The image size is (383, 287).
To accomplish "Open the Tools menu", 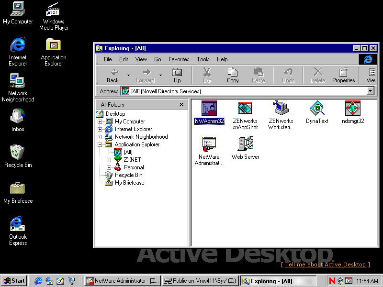I will (203, 59).
